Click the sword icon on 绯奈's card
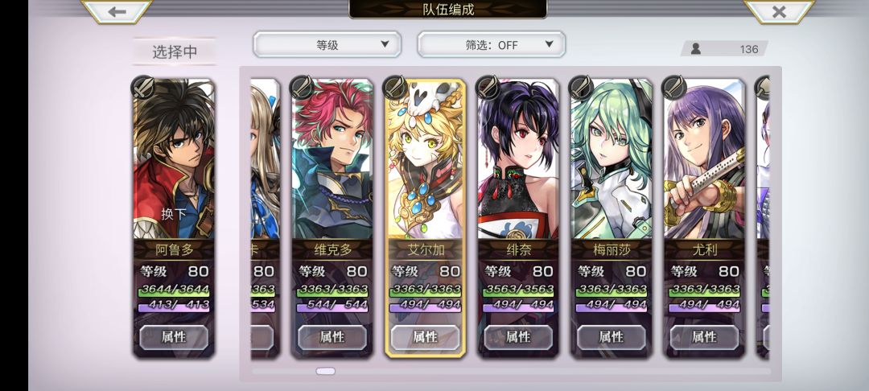869x391 pixels. coord(488,88)
